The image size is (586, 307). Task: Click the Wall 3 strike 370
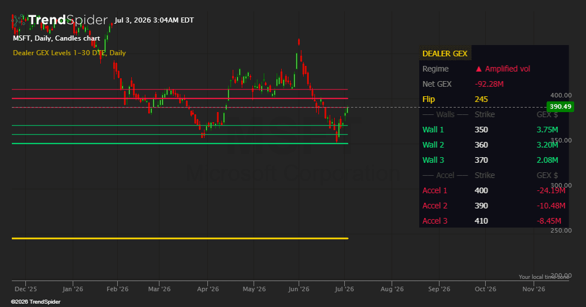coord(481,160)
